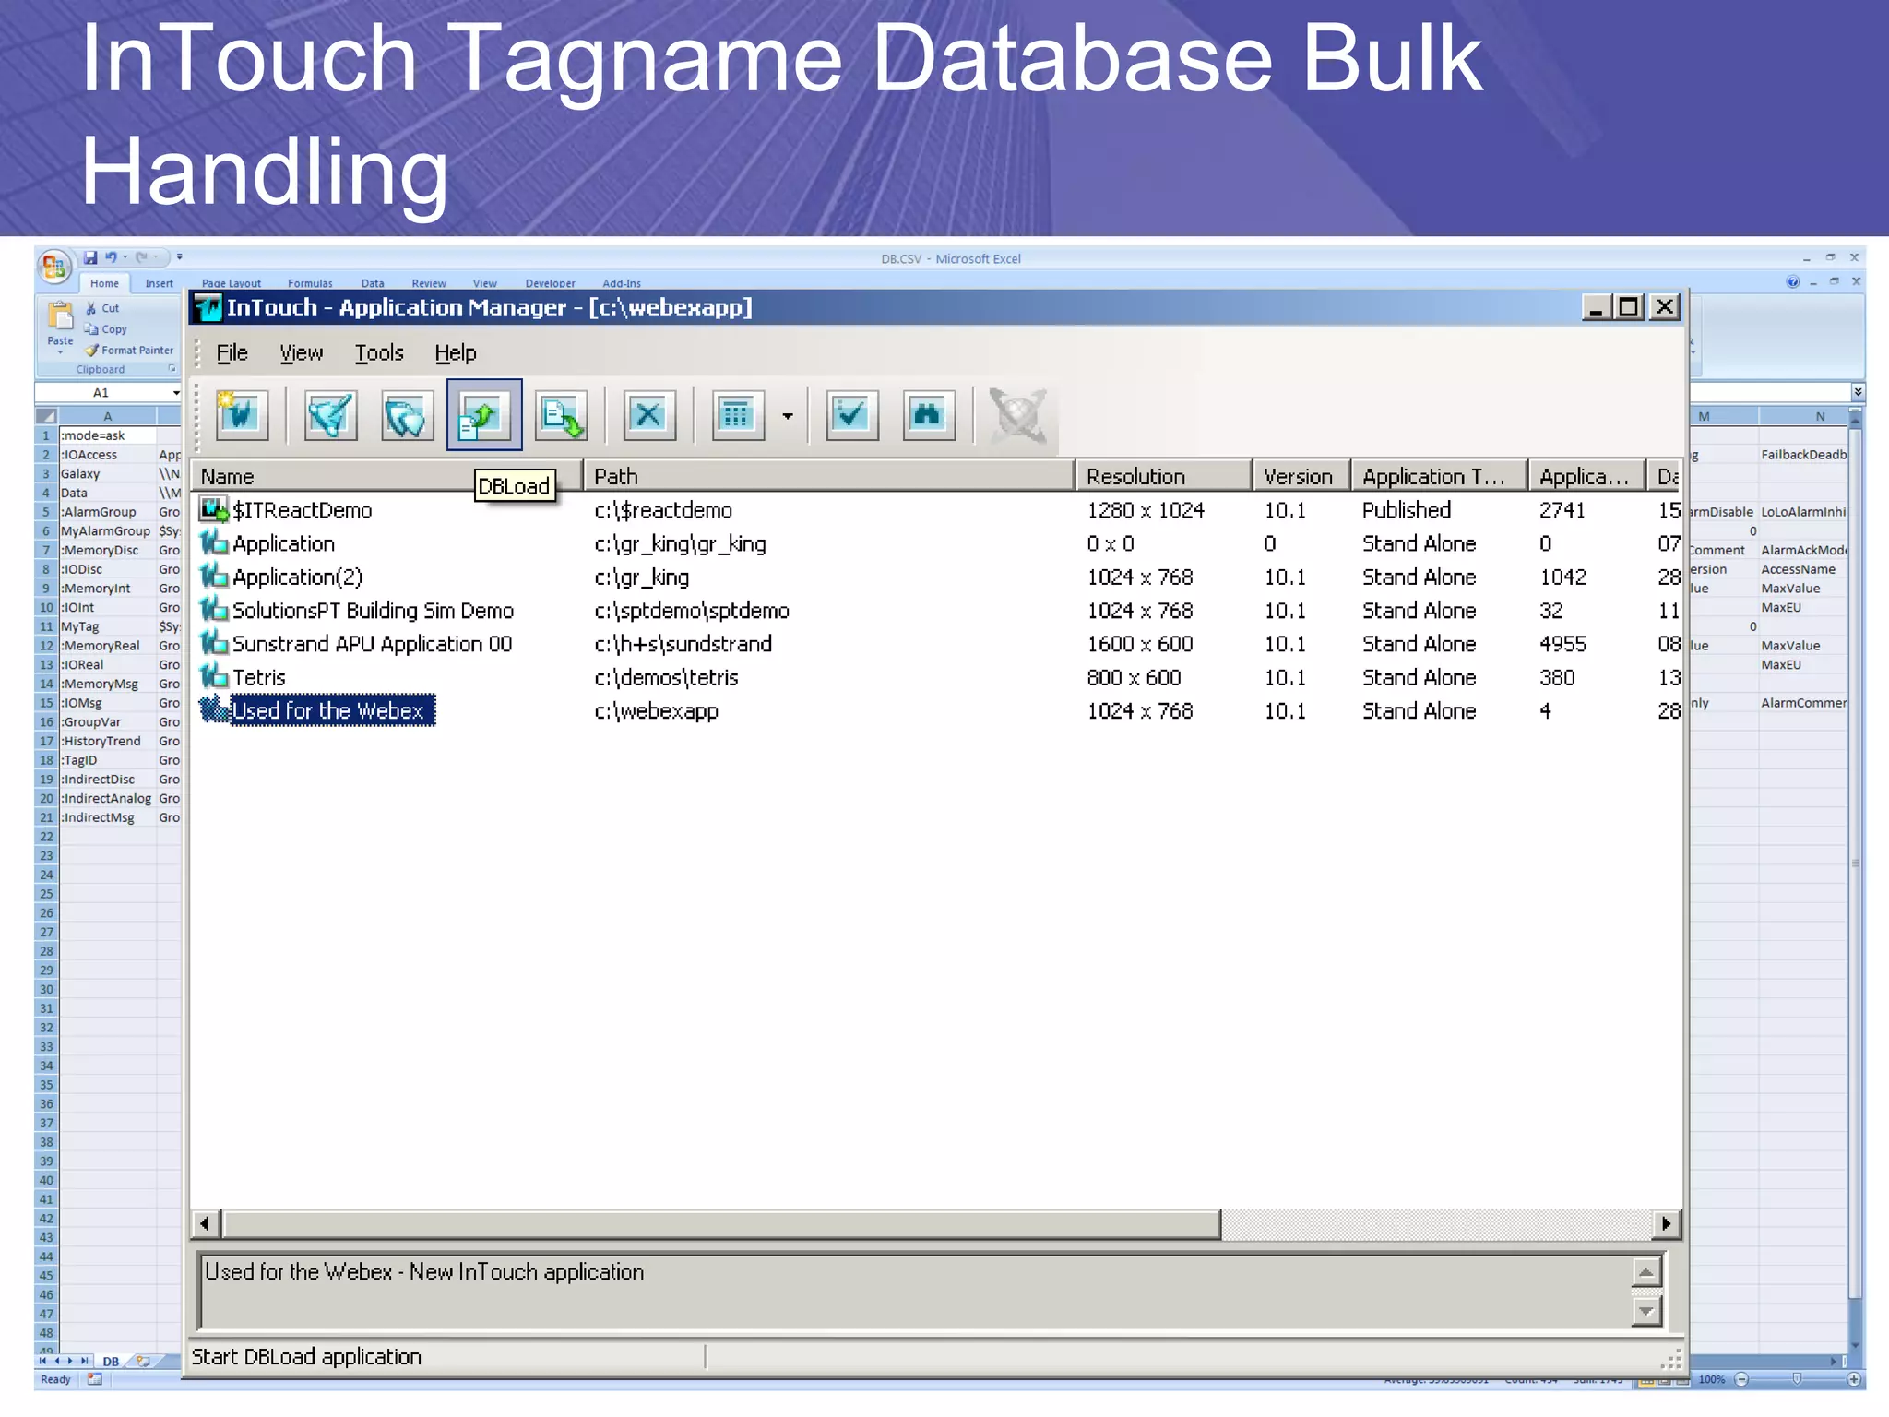Image resolution: width=1889 pixels, height=1417 pixels.
Task: Expand the Excel formula bar chevron
Action: [x=1858, y=392]
